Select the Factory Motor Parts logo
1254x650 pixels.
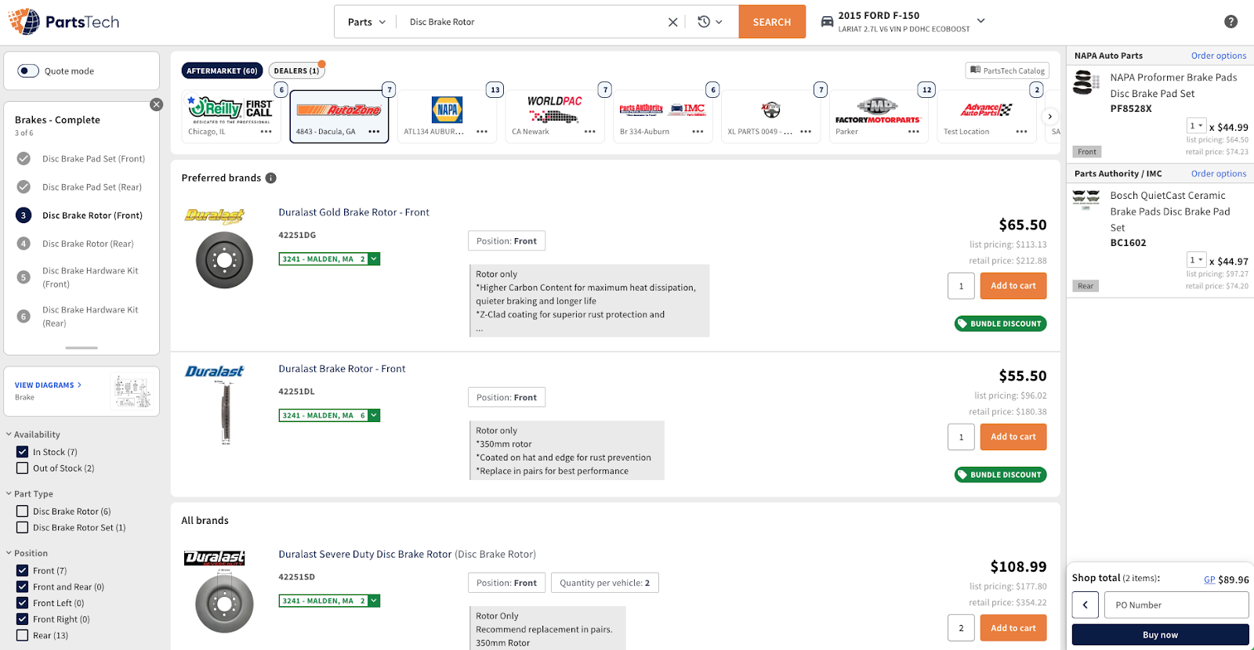click(x=878, y=110)
